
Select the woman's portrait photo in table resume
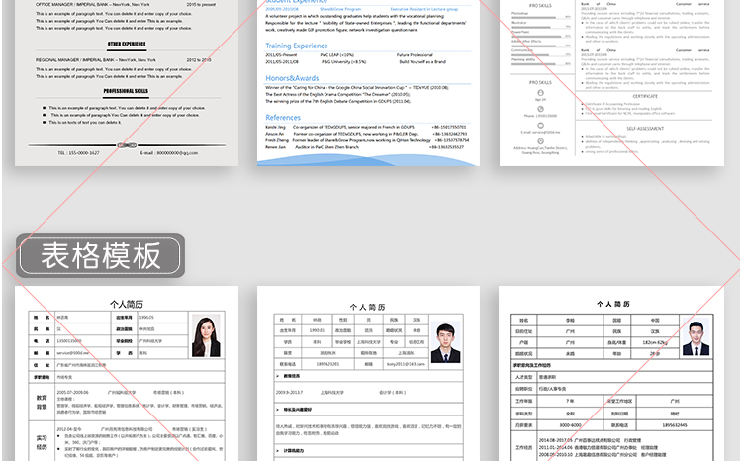point(206,335)
